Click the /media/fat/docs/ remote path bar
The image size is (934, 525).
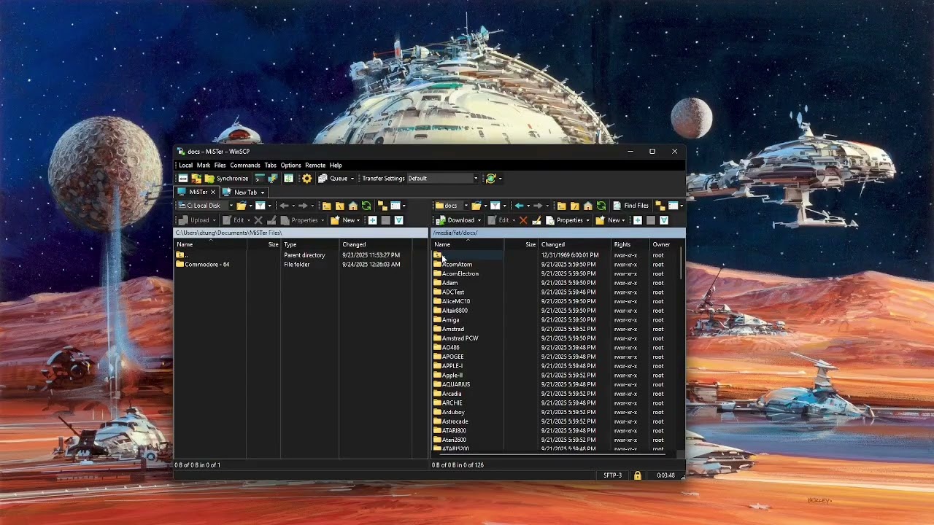click(557, 233)
